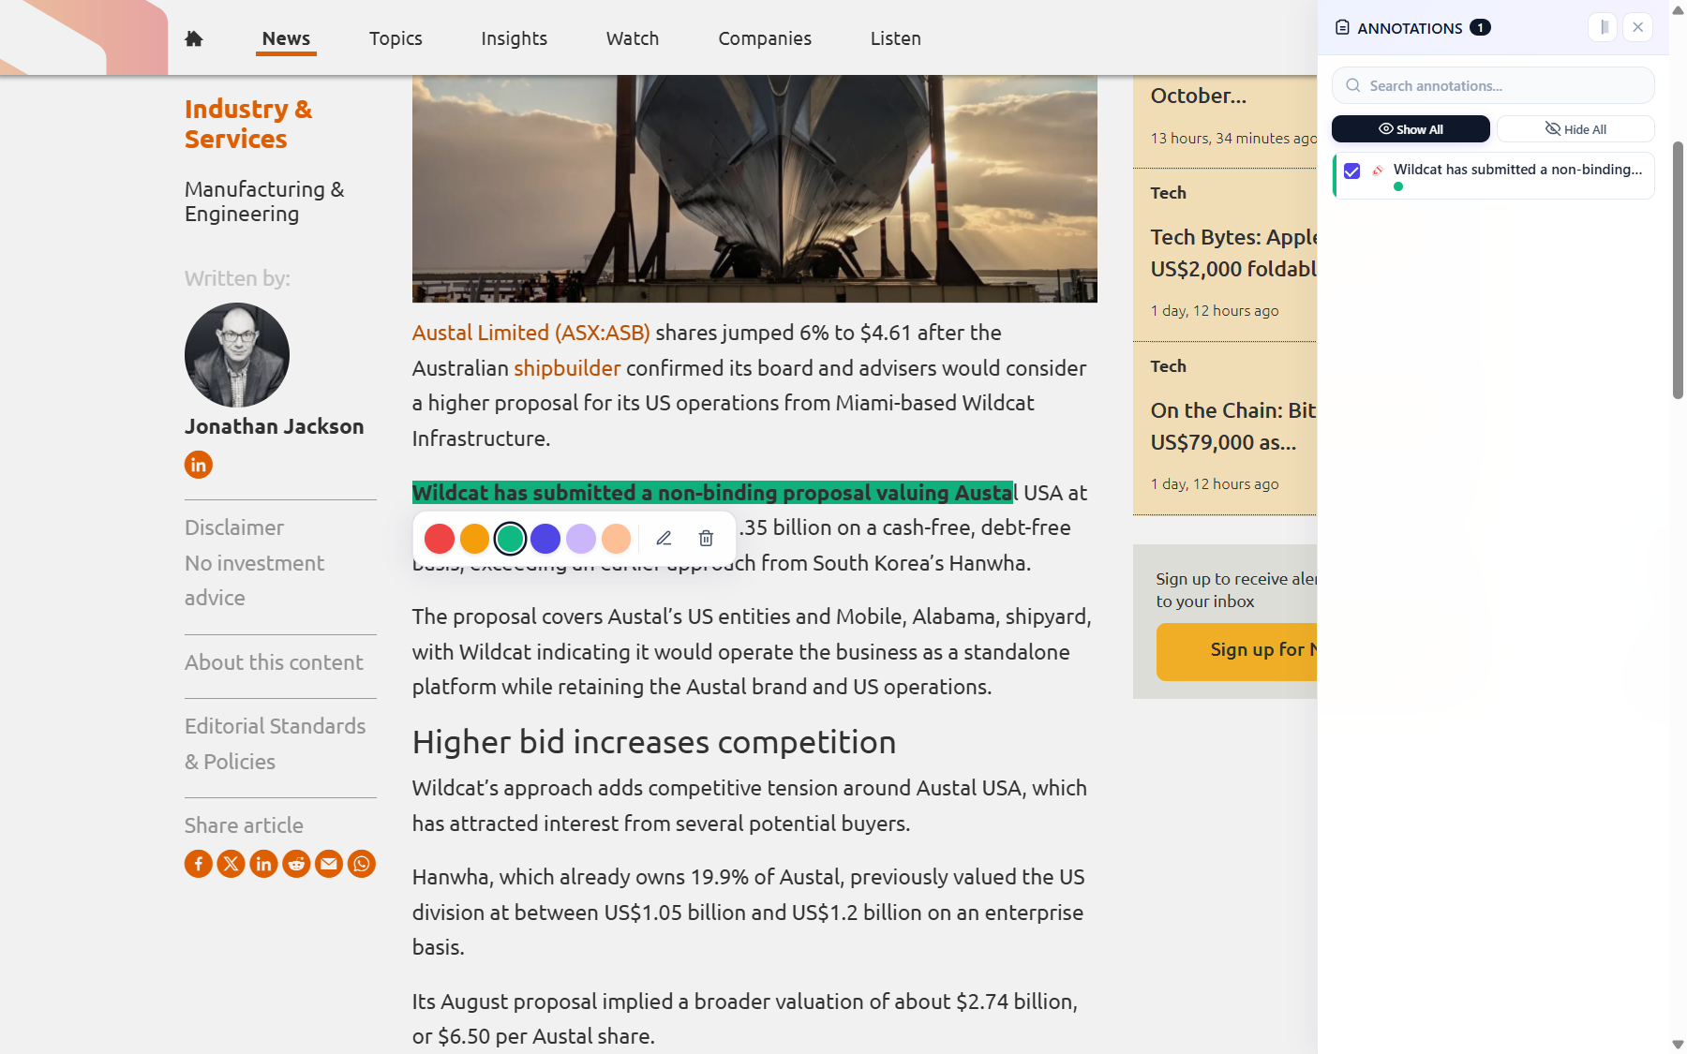Choose orange highlight color
Viewport: 1687px width, 1054px height.
tap(474, 539)
